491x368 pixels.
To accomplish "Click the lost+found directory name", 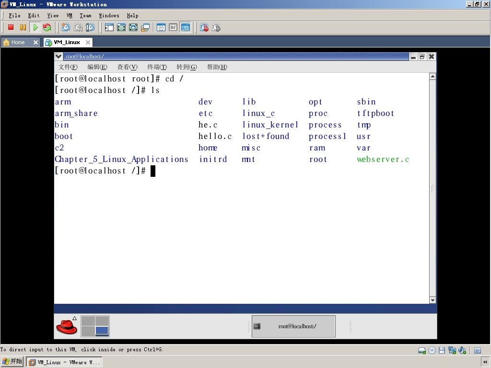I will [x=266, y=136].
